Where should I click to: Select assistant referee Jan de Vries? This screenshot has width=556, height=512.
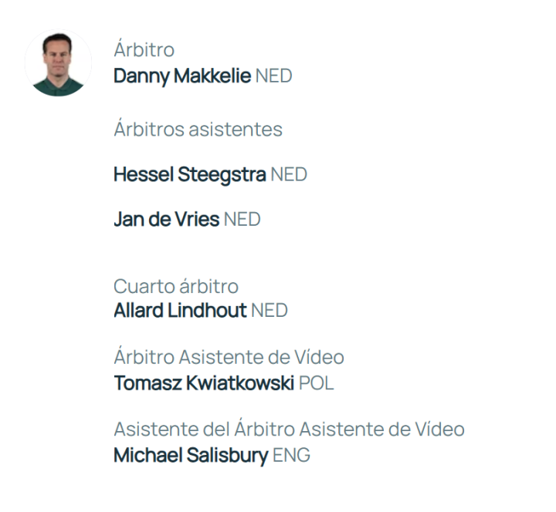point(166,219)
